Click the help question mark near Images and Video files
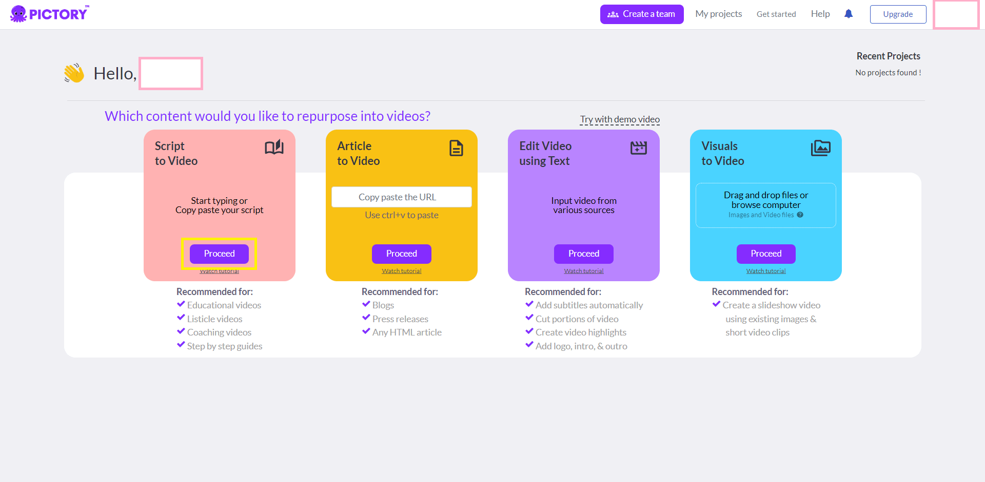This screenshot has width=985, height=482. point(800,215)
